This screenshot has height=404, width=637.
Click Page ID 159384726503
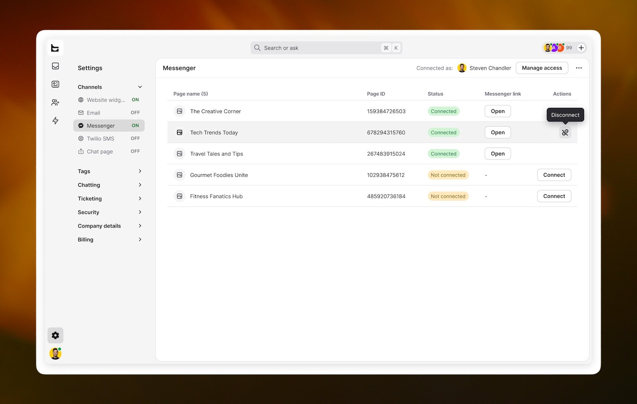tap(386, 111)
